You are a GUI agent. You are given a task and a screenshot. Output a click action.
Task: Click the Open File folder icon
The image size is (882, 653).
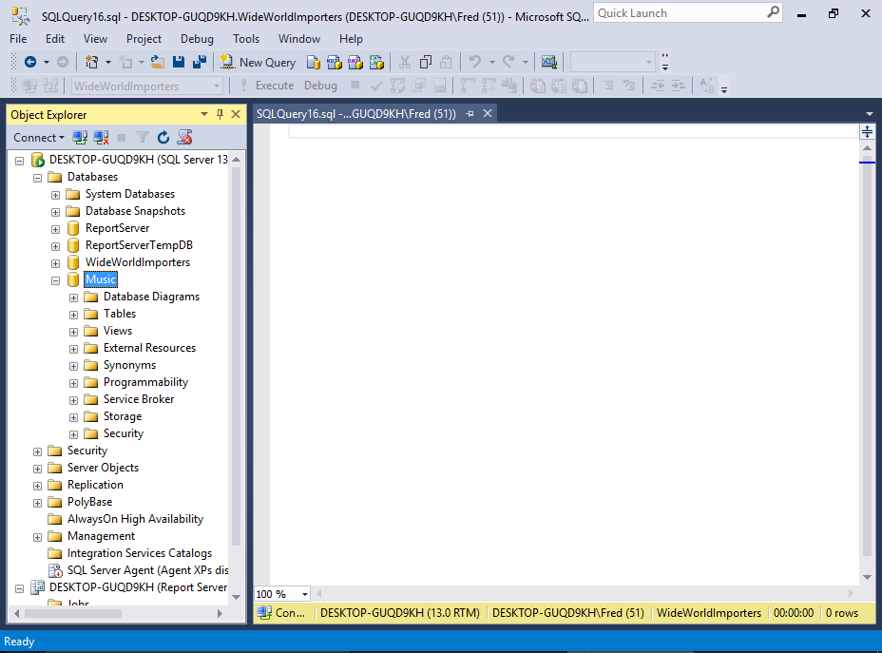[158, 62]
